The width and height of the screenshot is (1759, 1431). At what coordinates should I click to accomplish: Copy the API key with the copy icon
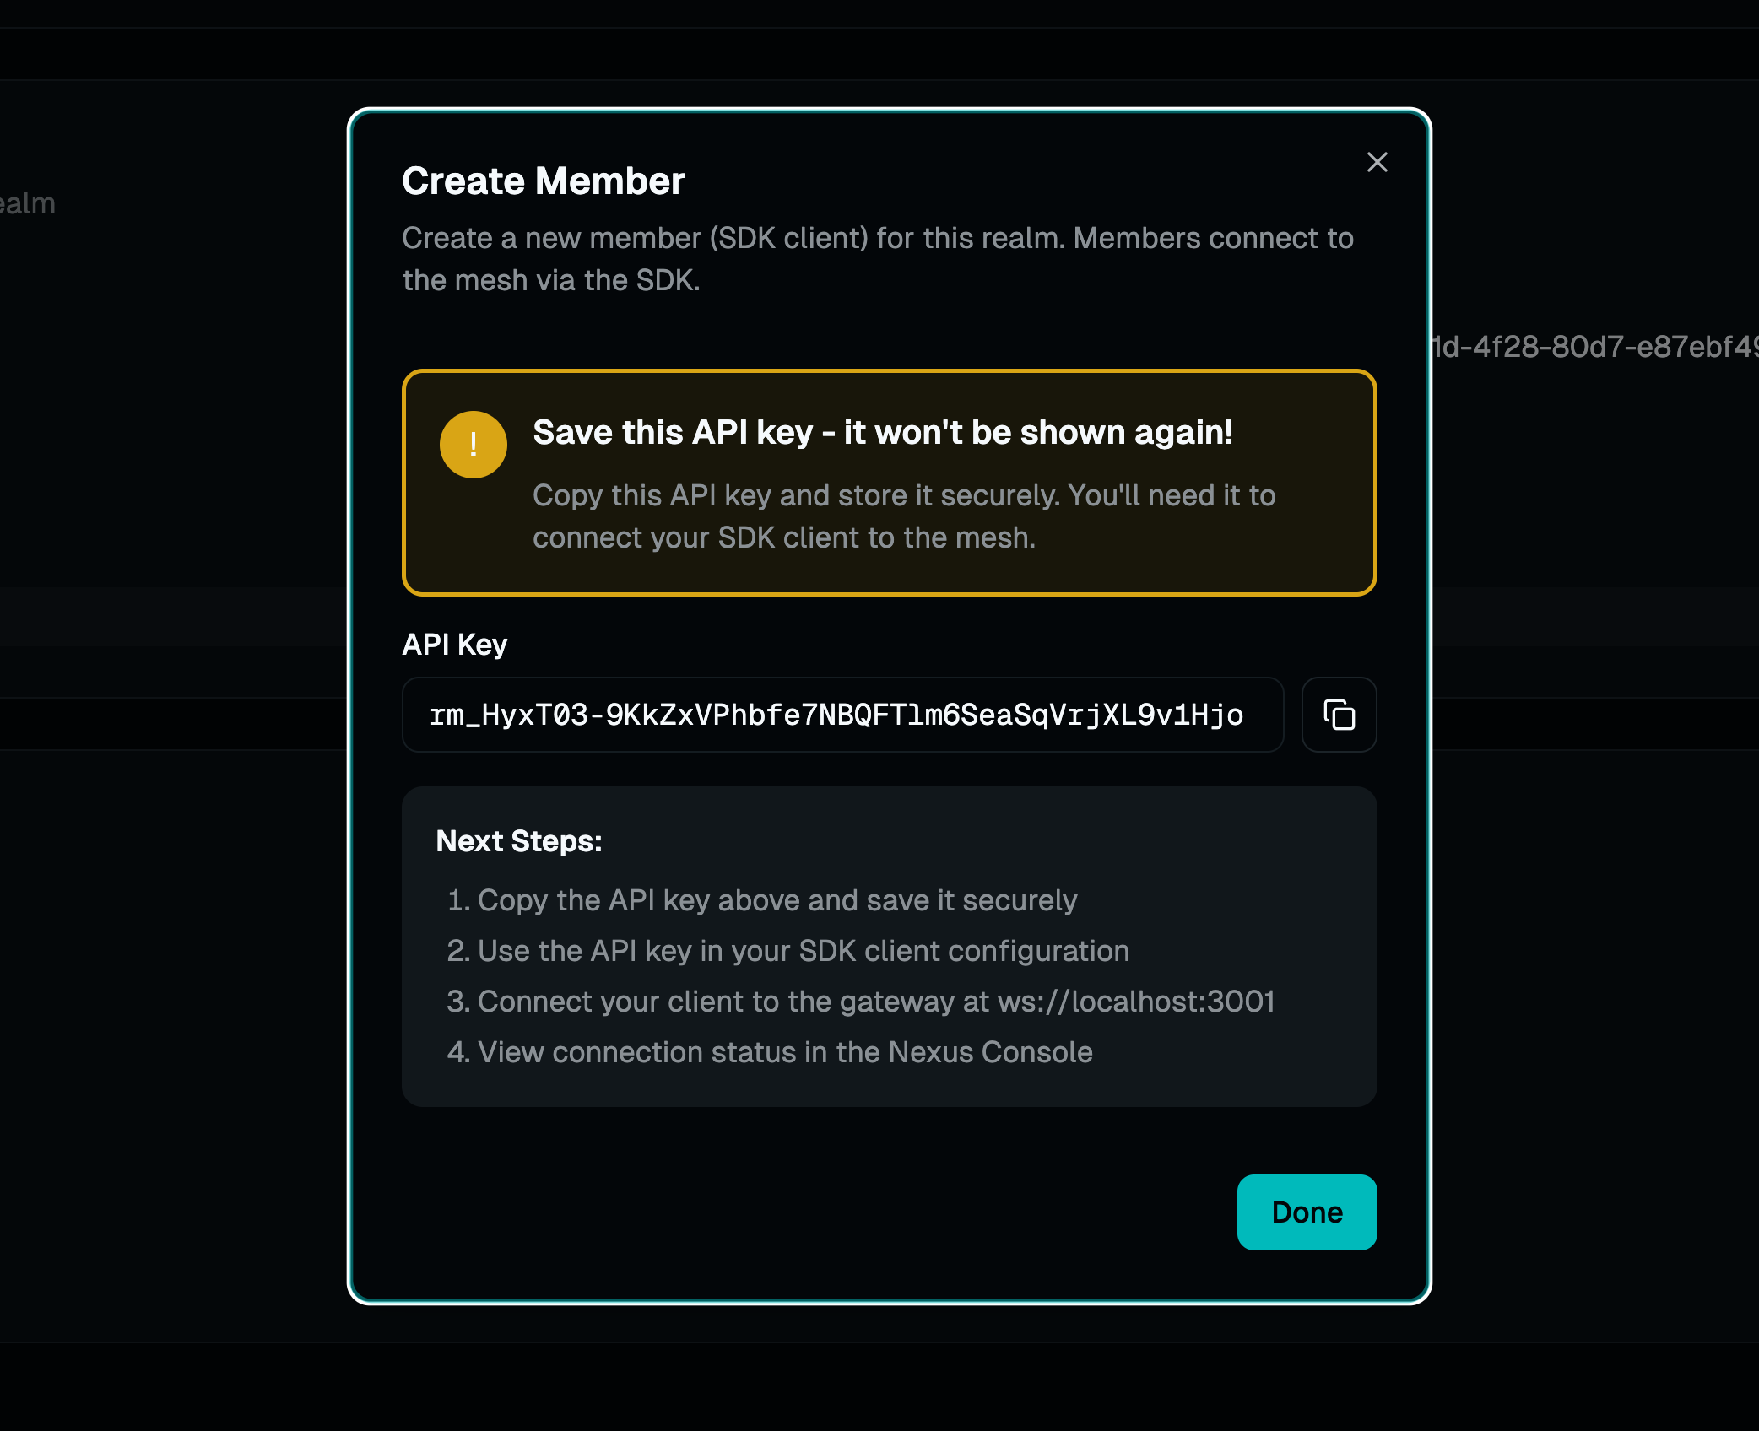1339,715
